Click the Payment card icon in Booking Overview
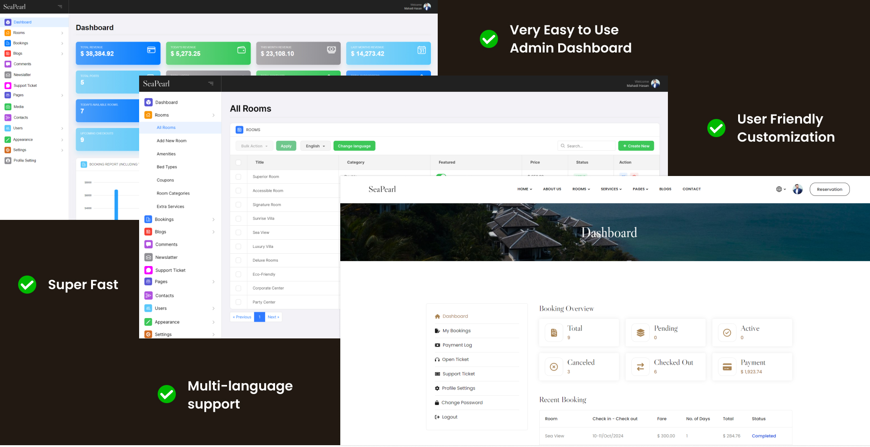Screen dimensions: 870x447 pos(727,367)
